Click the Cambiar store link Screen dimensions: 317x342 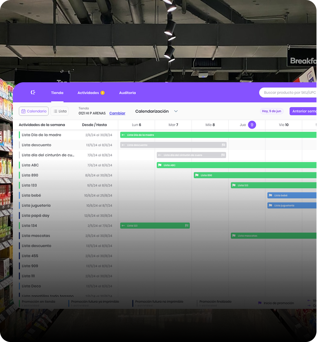coord(117,113)
